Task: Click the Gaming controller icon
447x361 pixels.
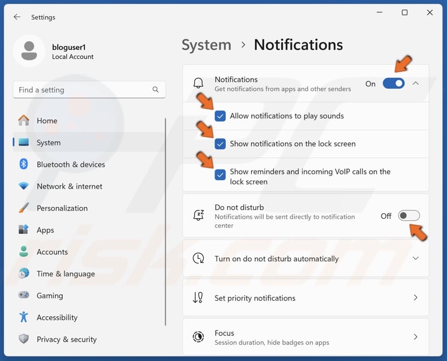Action: click(x=24, y=295)
